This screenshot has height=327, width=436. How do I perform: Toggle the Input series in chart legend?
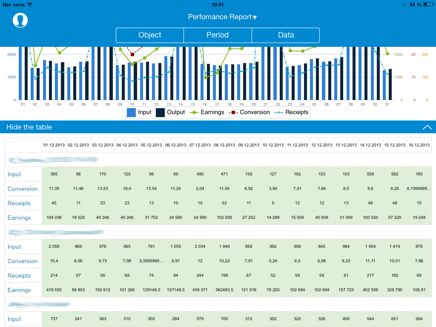click(140, 112)
